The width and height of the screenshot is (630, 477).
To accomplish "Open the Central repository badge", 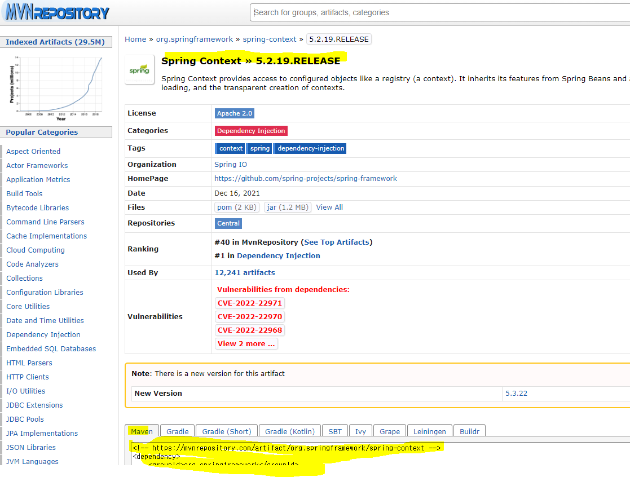I will (228, 223).
